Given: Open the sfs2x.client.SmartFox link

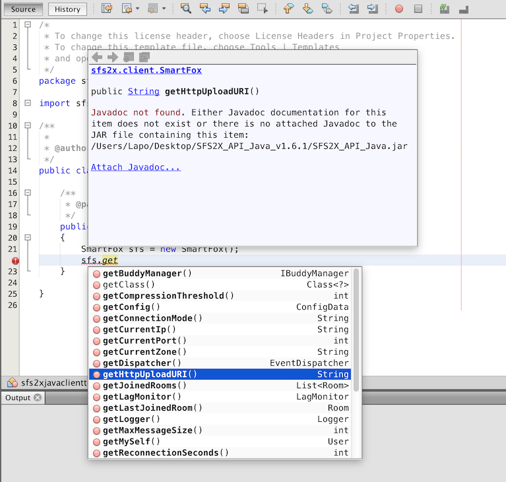Looking at the screenshot, I should (x=146, y=70).
